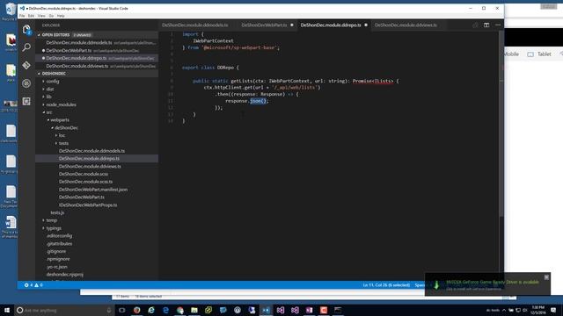This screenshot has width=563, height=316.
Task: Expand the tests folder
Action: (63, 143)
